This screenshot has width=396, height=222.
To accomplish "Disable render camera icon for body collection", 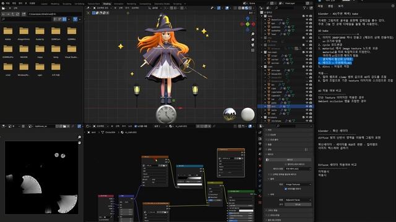I will point(311,16).
